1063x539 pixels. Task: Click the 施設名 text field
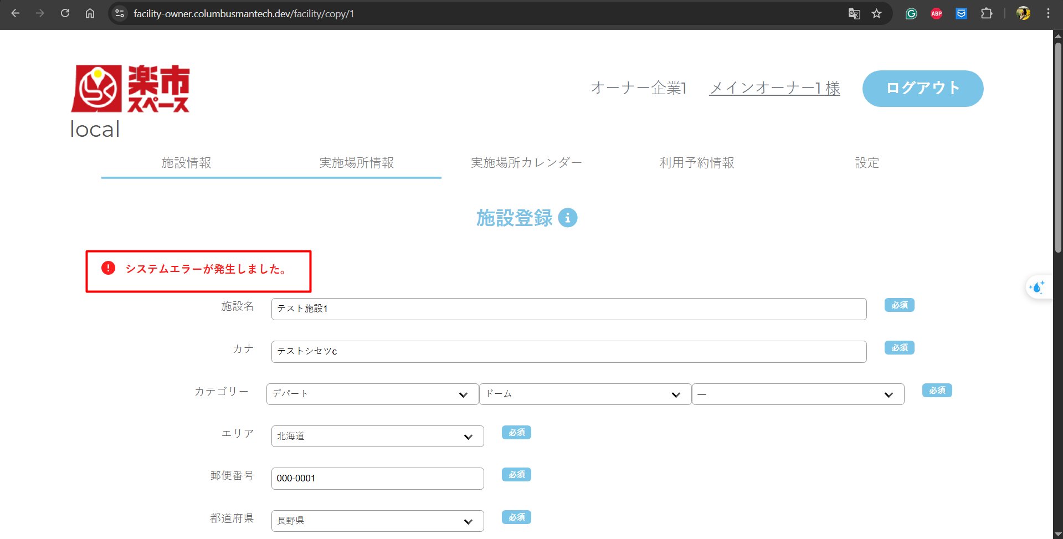(568, 309)
